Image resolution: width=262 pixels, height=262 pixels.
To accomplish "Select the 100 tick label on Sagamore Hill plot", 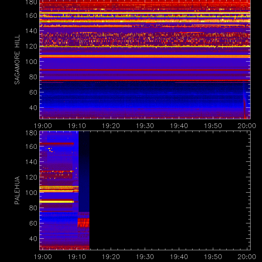I will point(31,62).
